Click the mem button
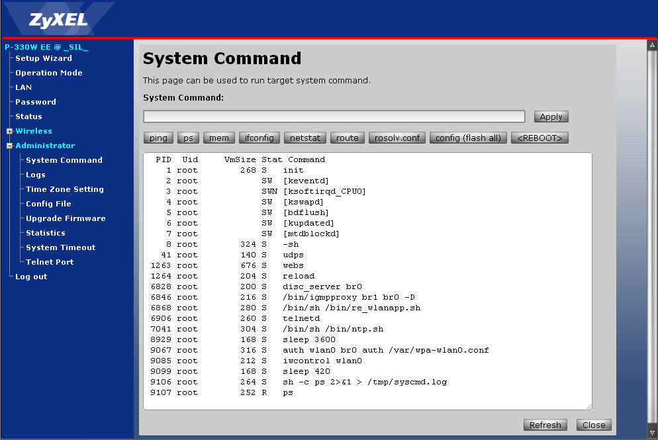 (x=219, y=138)
